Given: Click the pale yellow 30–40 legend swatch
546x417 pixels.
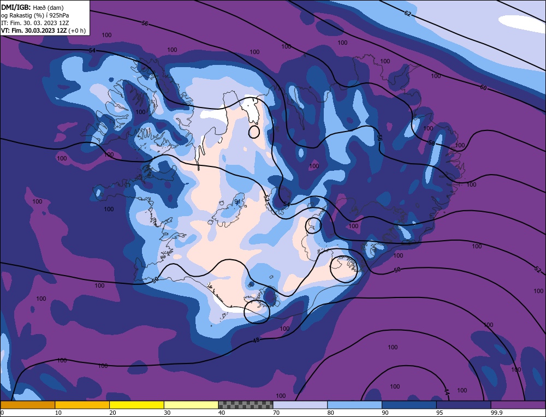Looking at the screenshot, I should coord(191,405).
